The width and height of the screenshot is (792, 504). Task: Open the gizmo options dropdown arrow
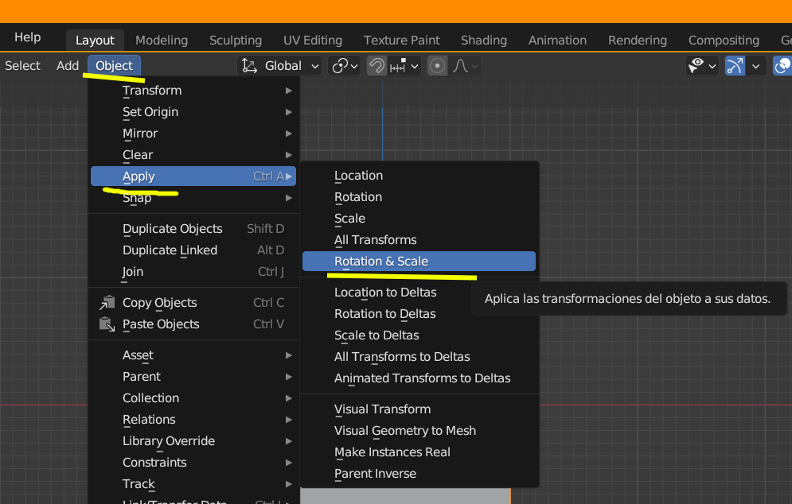coord(756,66)
